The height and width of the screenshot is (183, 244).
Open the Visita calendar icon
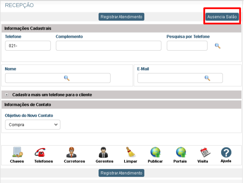point(202,152)
